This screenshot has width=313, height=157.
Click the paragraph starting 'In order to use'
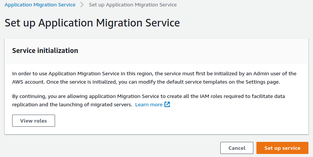point(154,78)
